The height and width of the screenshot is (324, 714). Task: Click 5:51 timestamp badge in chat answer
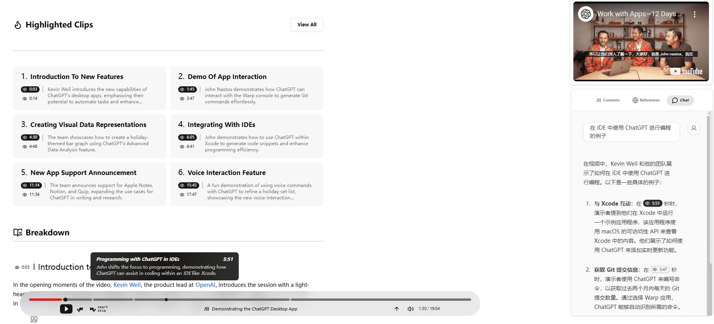[653, 203]
